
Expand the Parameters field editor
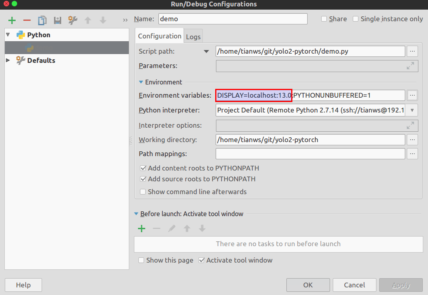(410, 66)
